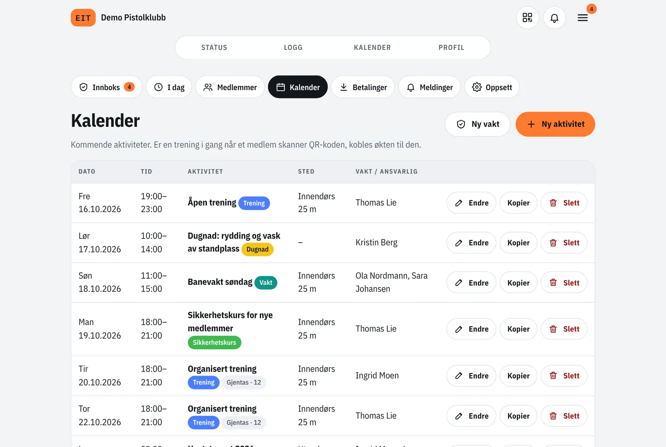Delete the Dugnad rydding activity
666x447 pixels.
coord(564,243)
